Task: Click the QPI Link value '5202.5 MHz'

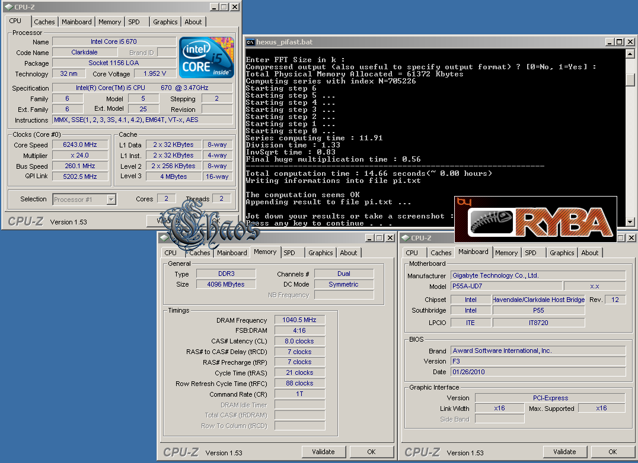Action: point(80,176)
